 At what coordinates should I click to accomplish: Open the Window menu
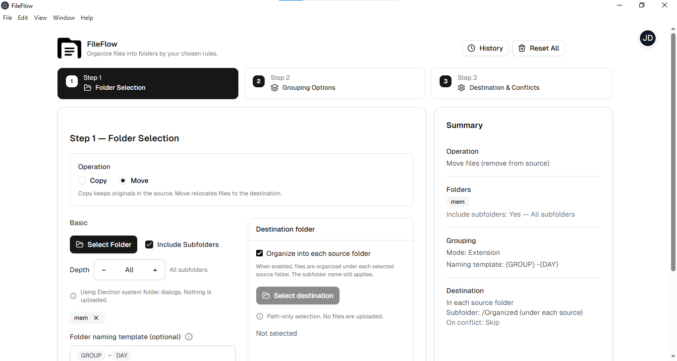(x=64, y=18)
